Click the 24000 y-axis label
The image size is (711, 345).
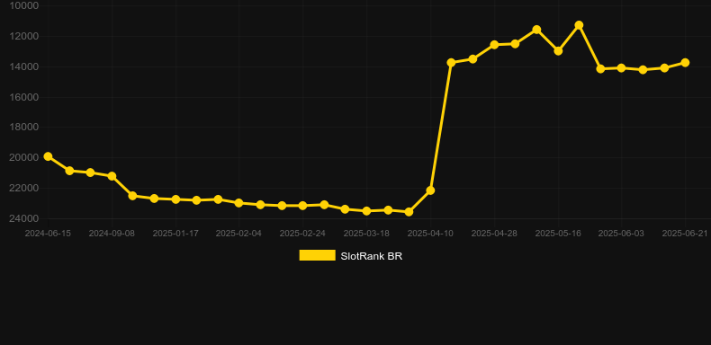[x=23, y=218]
